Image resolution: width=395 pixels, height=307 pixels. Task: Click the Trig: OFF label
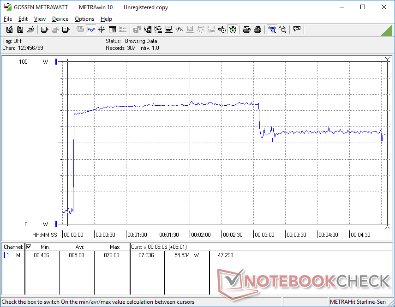pos(12,41)
